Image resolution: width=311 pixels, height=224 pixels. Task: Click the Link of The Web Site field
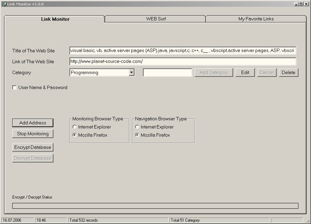pos(183,62)
